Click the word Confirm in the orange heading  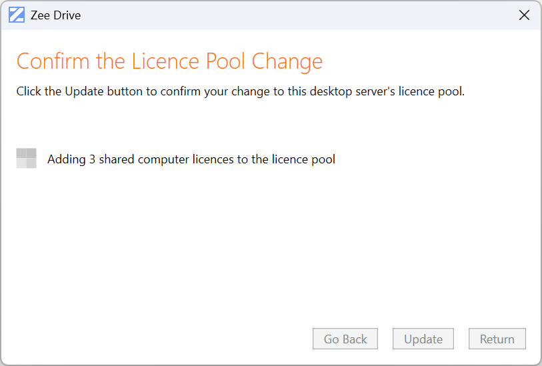point(53,61)
